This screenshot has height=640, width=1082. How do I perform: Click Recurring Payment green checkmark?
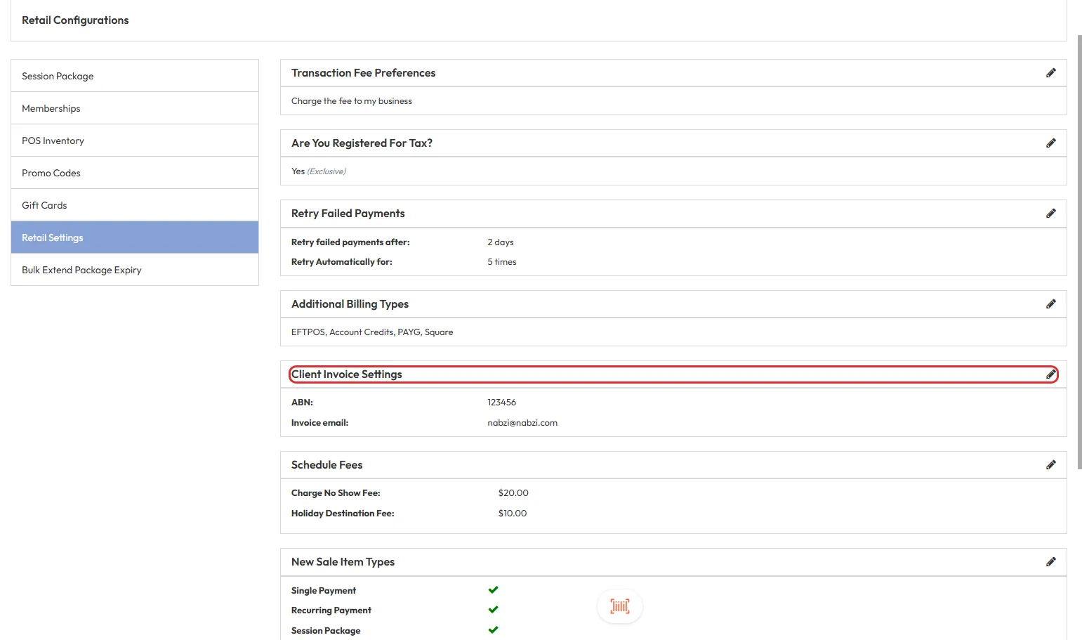[493, 610]
